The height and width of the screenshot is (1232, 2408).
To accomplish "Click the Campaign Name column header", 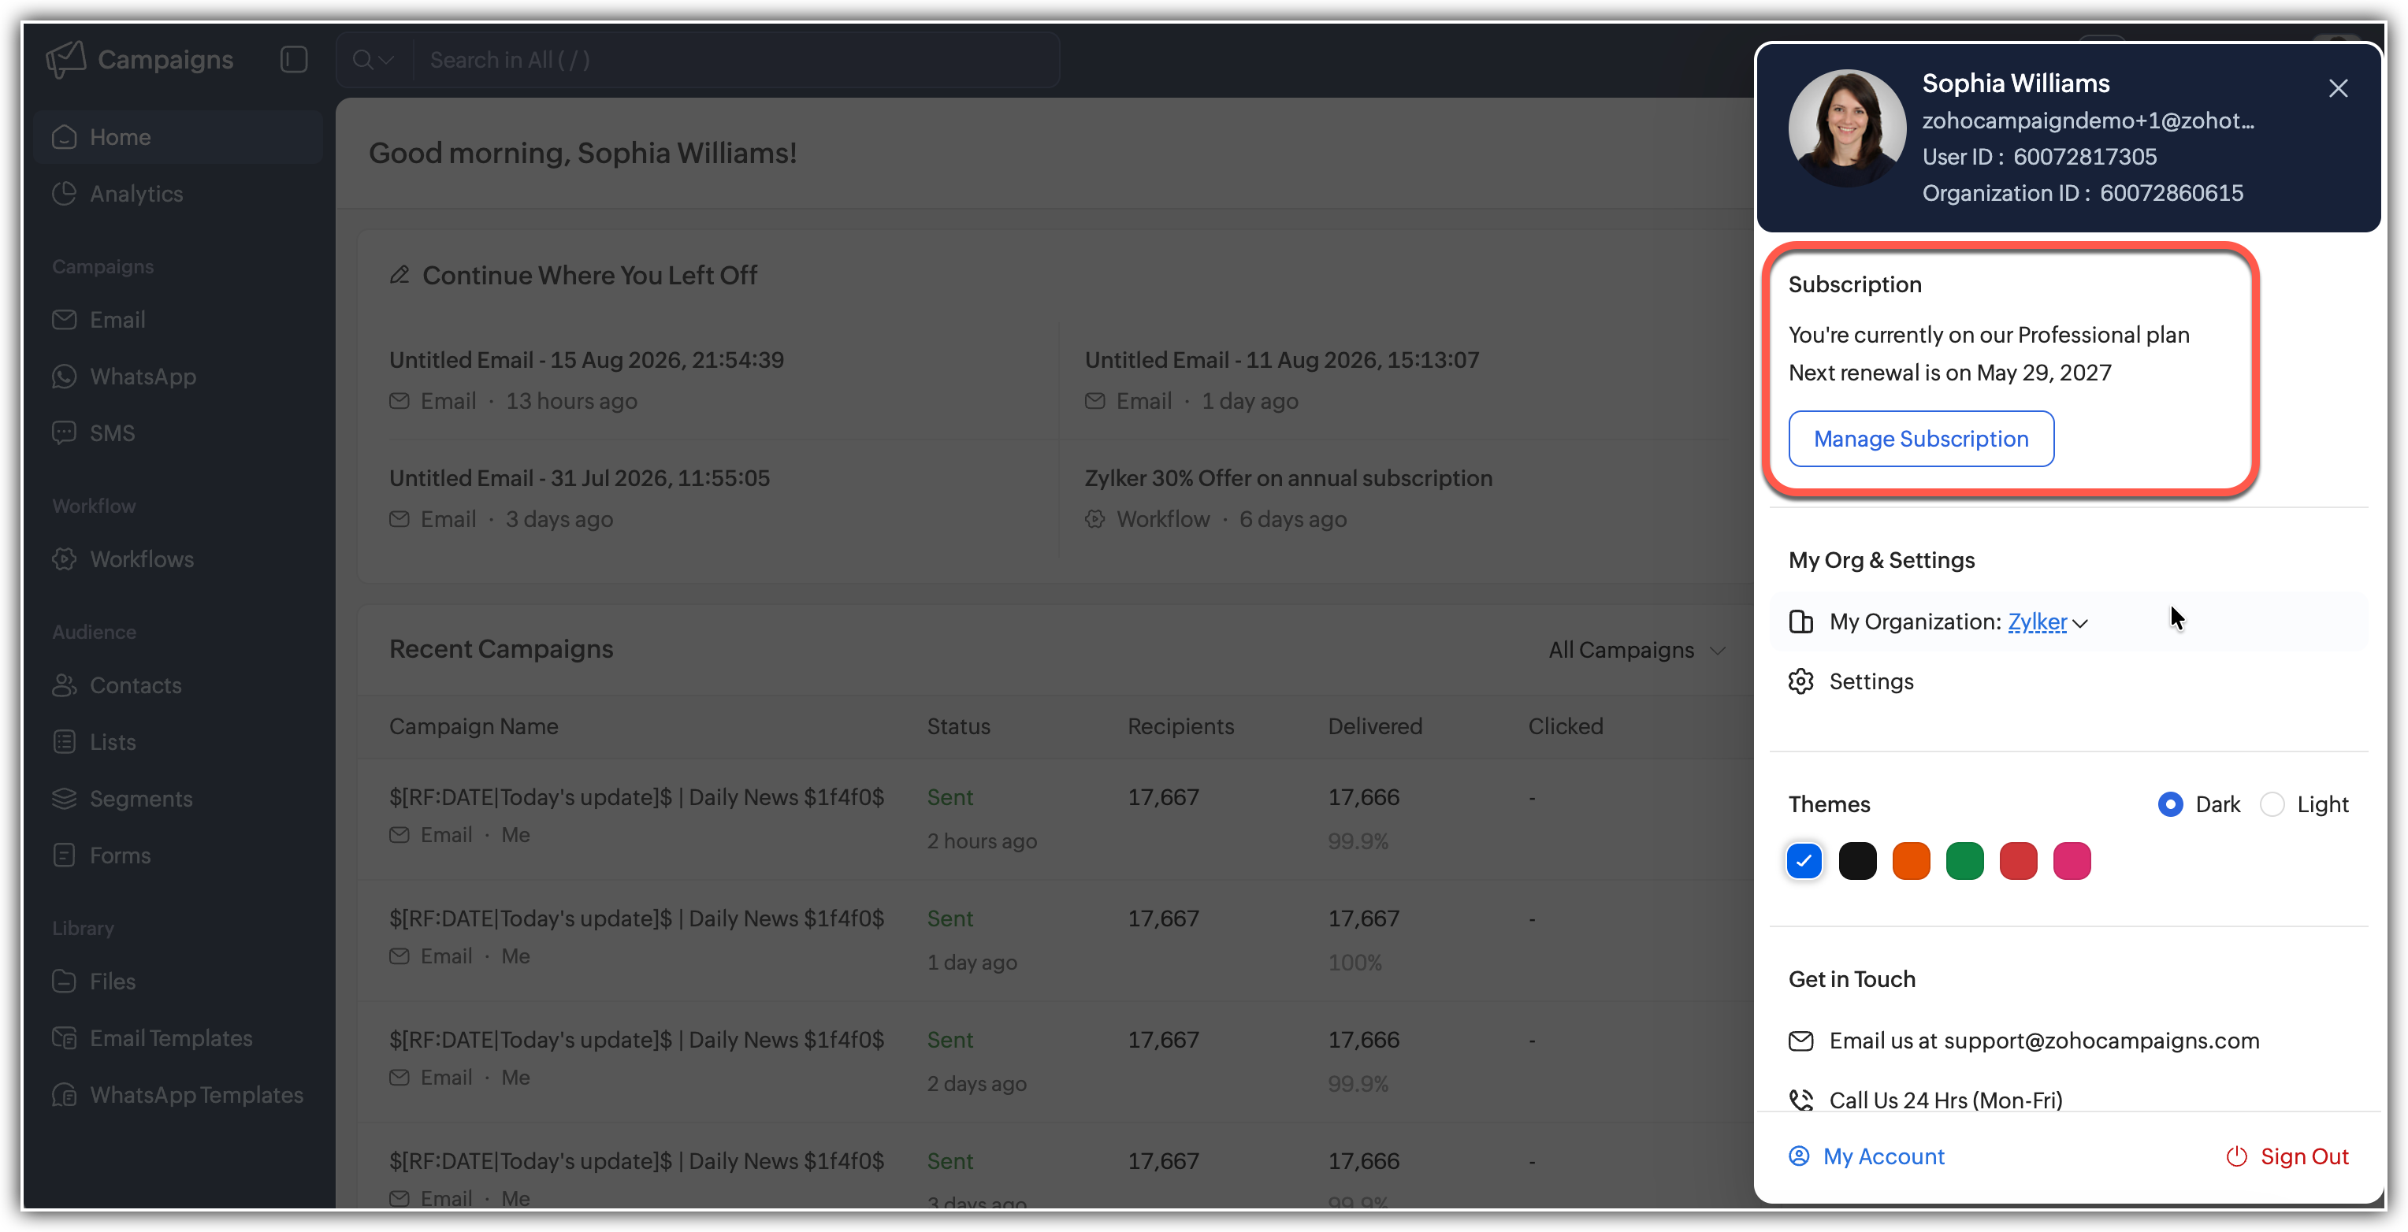I will coord(473,726).
